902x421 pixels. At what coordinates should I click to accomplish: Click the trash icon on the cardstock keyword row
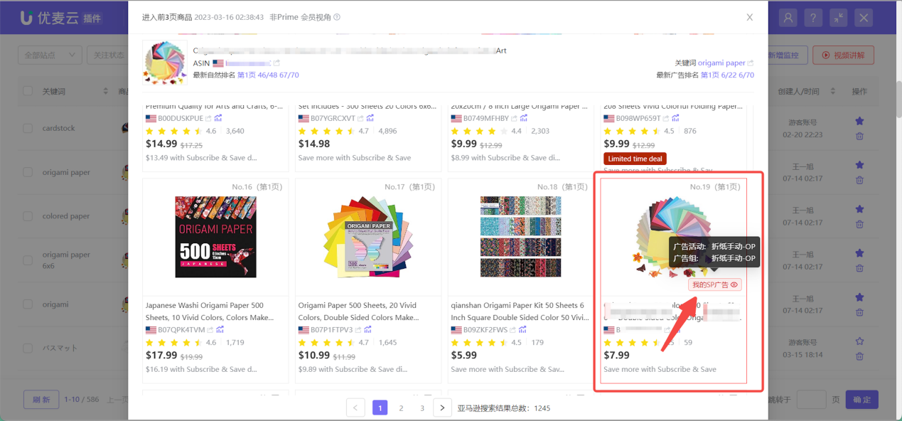coord(859,136)
